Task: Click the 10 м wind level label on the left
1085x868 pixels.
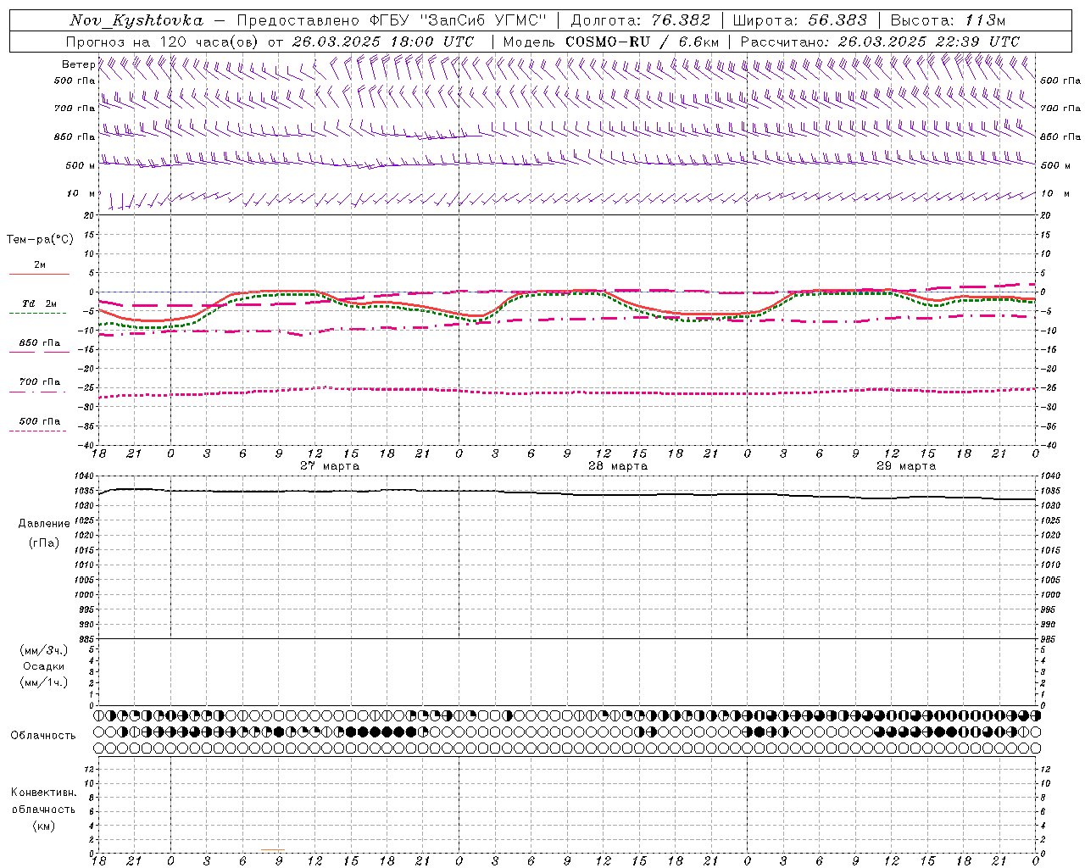Action: pyautogui.click(x=81, y=194)
